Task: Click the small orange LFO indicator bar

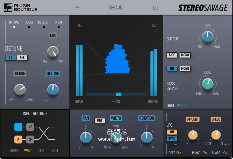Action: coord(174,145)
